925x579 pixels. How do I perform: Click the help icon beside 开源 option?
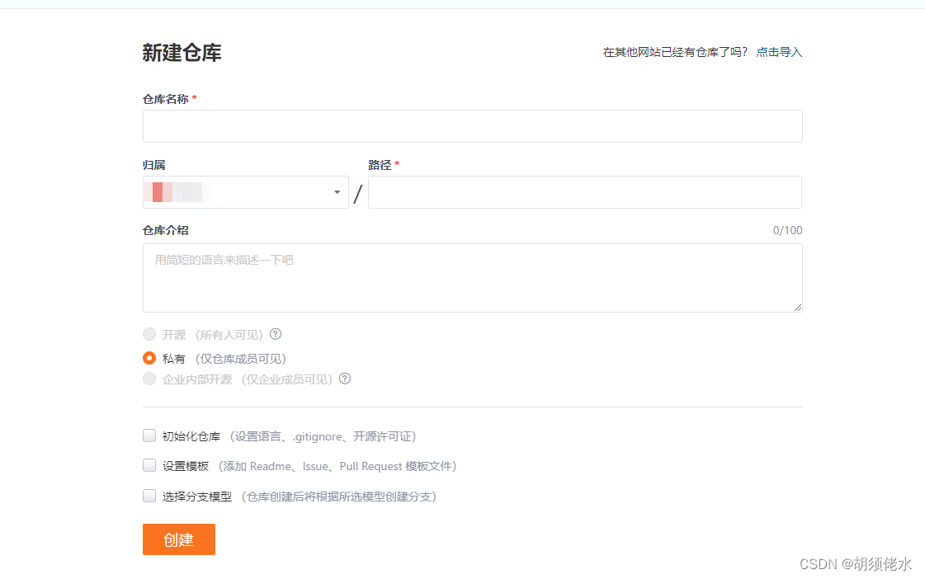[x=276, y=334]
